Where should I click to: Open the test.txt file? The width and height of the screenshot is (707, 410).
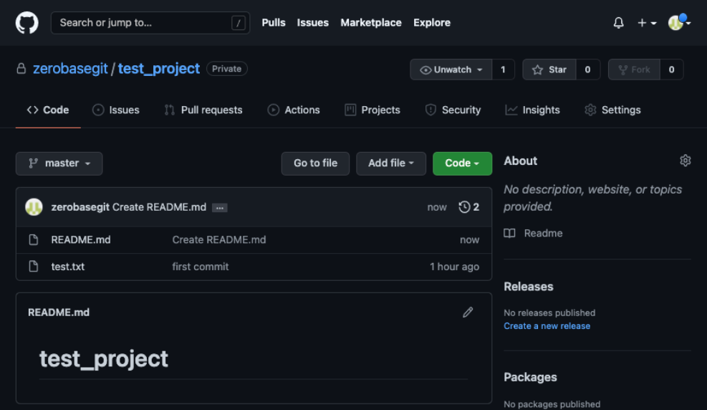click(x=68, y=267)
